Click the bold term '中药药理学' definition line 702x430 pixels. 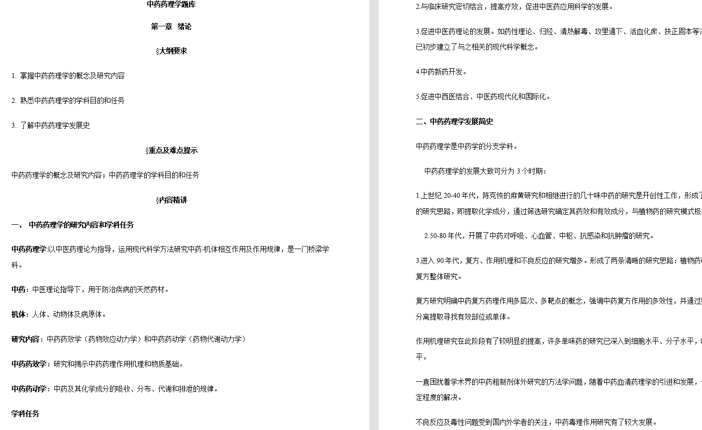point(170,250)
